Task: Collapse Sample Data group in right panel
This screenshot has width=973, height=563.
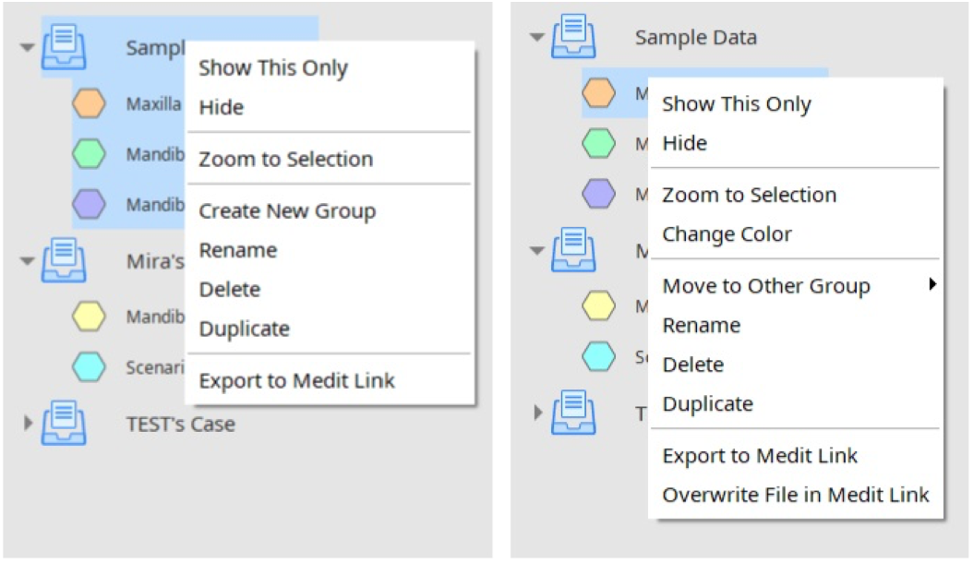Action: (537, 37)
